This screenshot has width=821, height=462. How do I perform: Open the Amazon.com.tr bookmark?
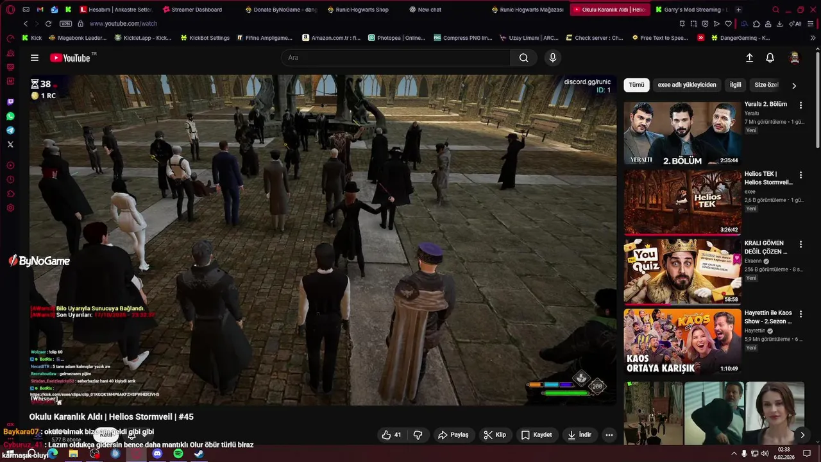(331, 38)
